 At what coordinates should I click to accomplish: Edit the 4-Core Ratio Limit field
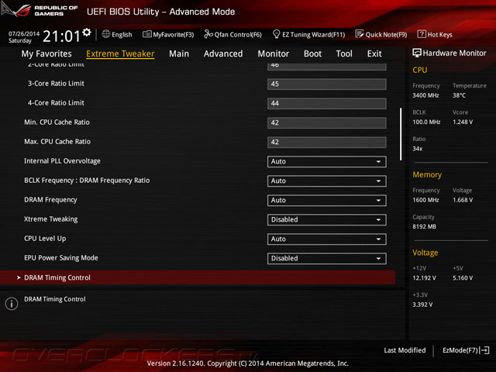click(x=326, y=103)
